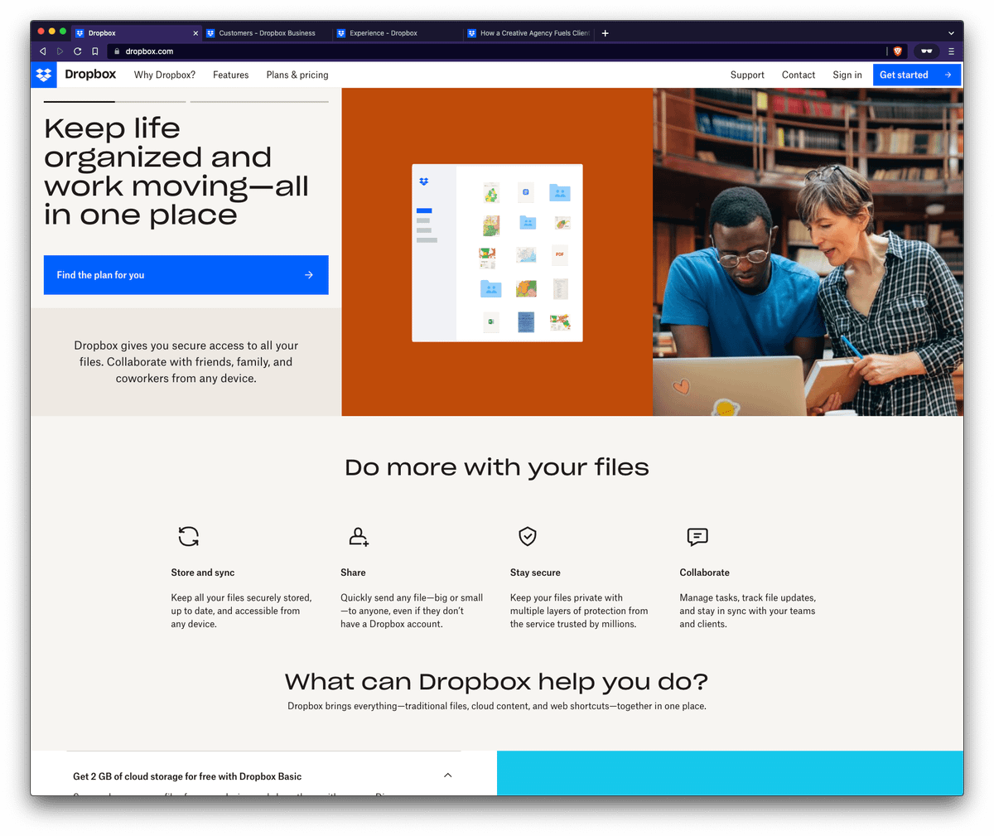994x836 pixels.
Task: Click the Stay secure heading
Action: click(x=535, y=573)
